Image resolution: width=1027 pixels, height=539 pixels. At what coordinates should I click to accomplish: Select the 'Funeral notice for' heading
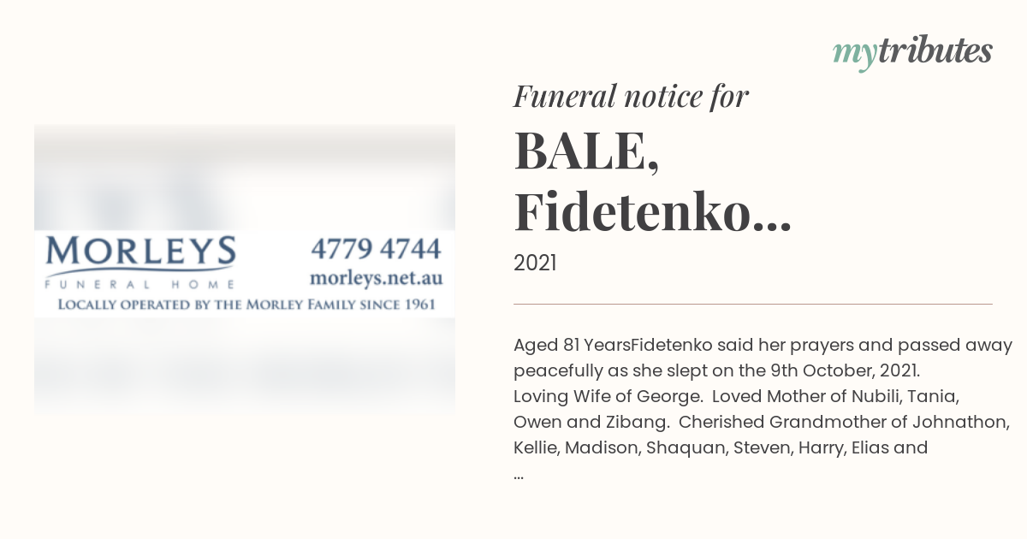[x=631, y=96]
